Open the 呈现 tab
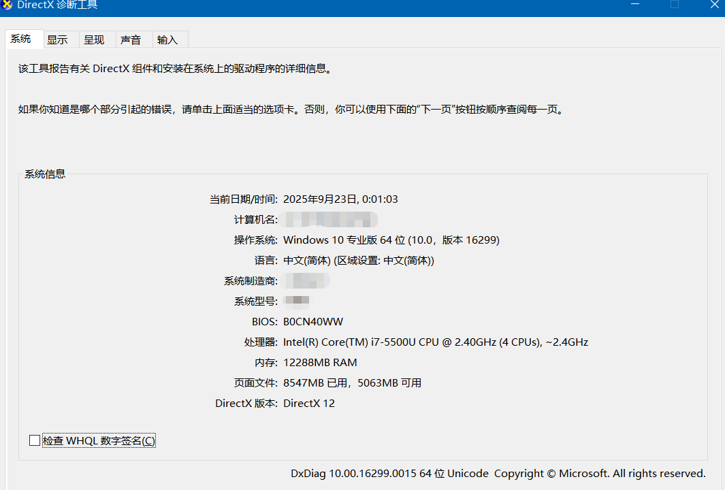Screen dimensions: 725x490 [95, 39]
